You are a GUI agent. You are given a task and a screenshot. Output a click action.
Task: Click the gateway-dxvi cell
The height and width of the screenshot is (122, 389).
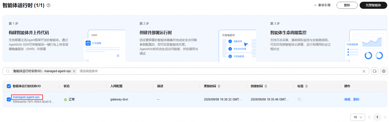(120, 99)
